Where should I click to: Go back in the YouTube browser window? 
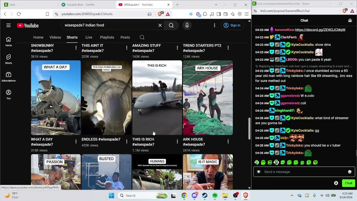[5, 14]
